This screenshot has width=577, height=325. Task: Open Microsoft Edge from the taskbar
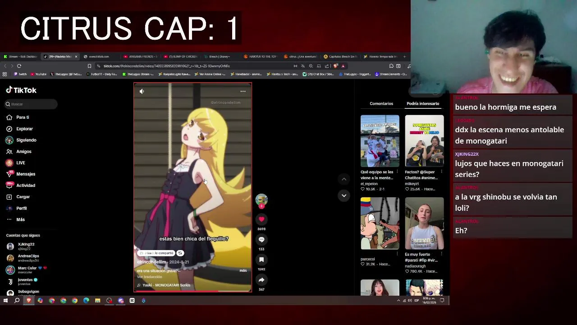[86, 301]
